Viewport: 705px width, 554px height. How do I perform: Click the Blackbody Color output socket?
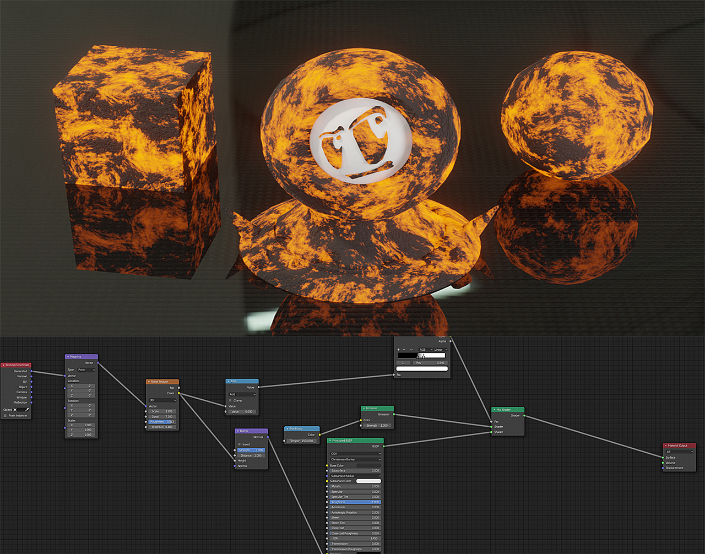pyautogui.click(x=319, y=435)
